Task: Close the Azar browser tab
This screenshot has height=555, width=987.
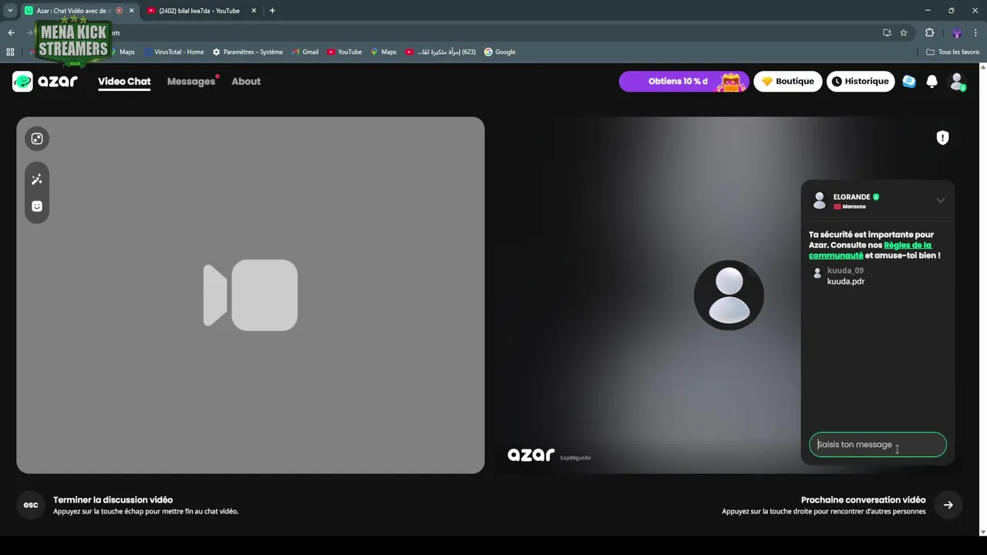Action: [131, 11]
